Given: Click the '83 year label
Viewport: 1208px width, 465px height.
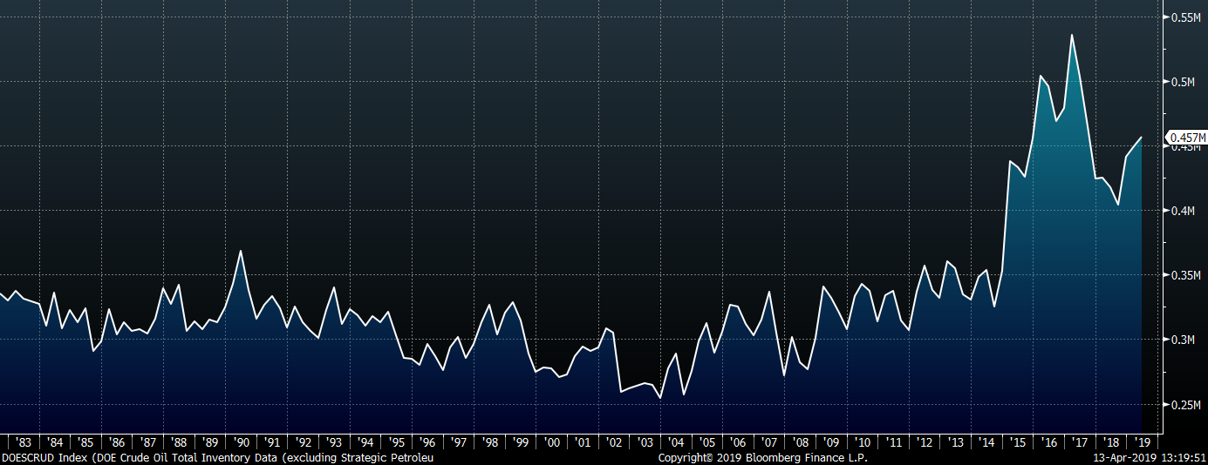Looking at the screenshot, I should coord(24,442).
